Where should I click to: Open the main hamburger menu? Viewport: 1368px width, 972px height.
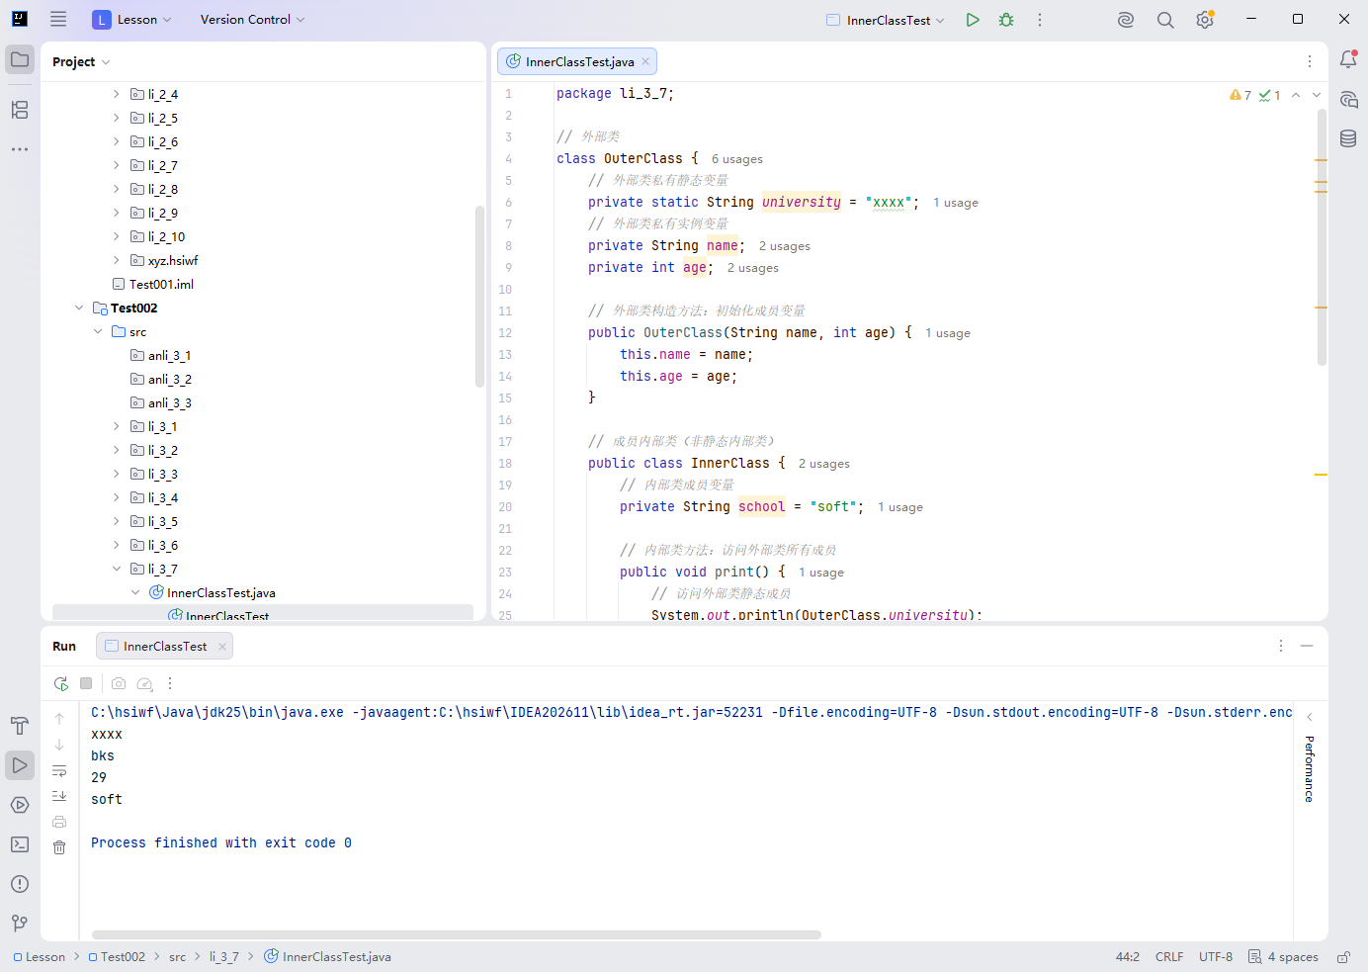point(58,19)
